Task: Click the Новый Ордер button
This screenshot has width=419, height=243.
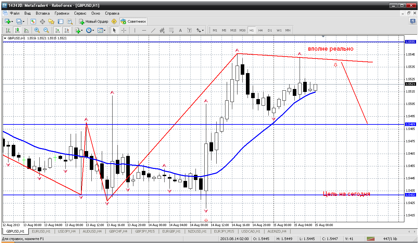Action: [94, 21]
